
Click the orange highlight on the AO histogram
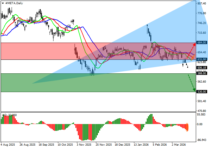click(x=187, y=127)
